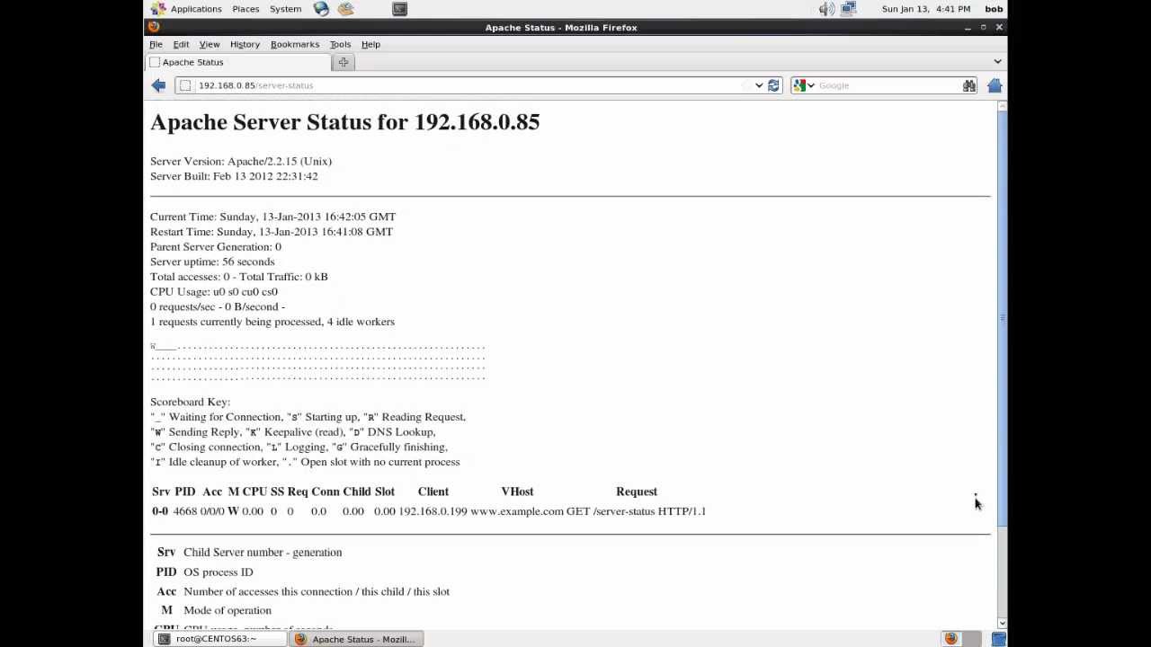1151x647 pixels.
Task: Switch to the root@CENTOS63 terminal taskbar button
Action: pos(219,639)
